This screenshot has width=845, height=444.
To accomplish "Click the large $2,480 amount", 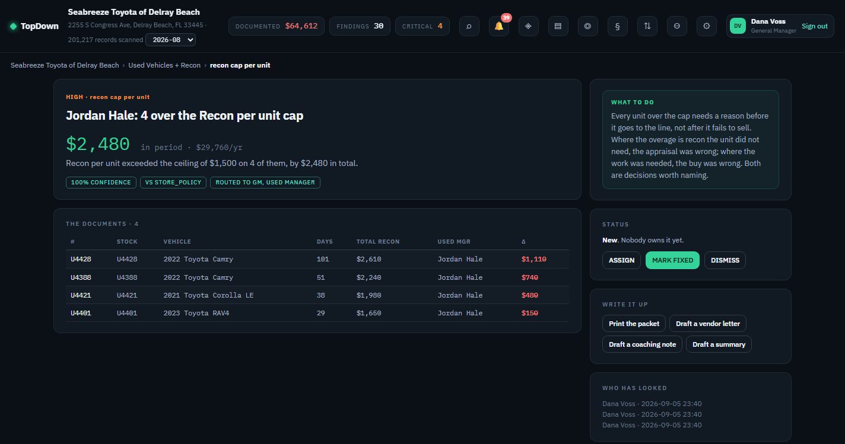I will 98,144.
